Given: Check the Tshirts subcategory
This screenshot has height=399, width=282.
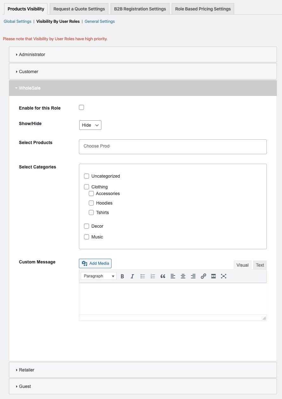Looking at the screenshot, I should coord(91,212).
